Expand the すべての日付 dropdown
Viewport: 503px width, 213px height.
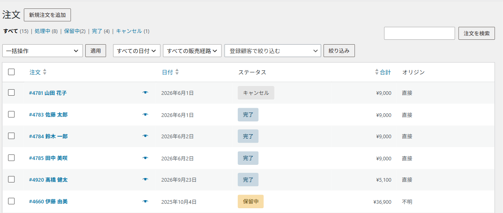137,51
